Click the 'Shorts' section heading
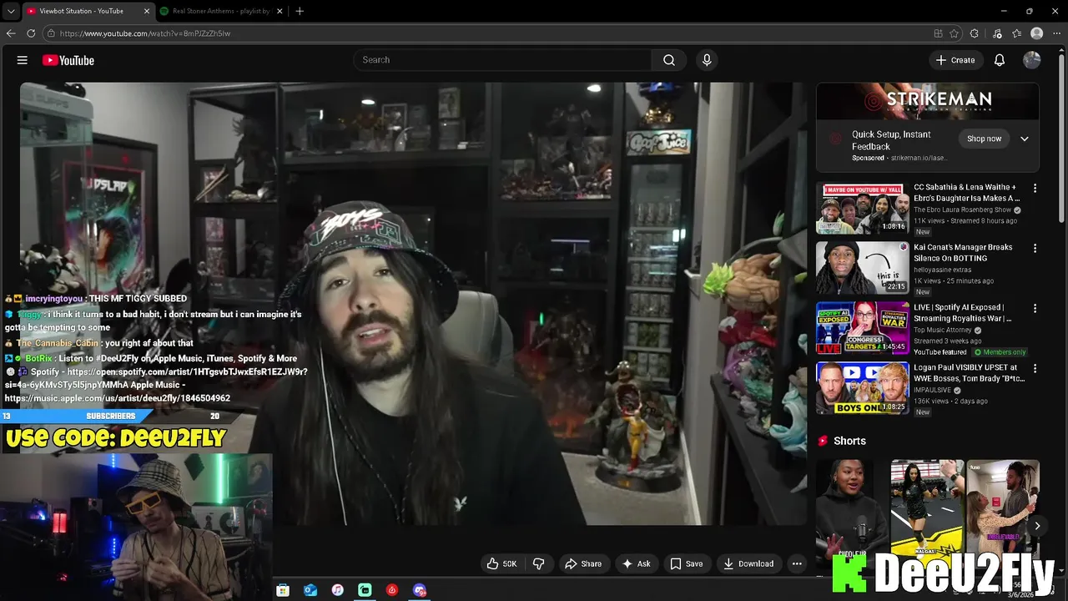1068x601 pixels. pyautogui.click(x=849, y=441)
